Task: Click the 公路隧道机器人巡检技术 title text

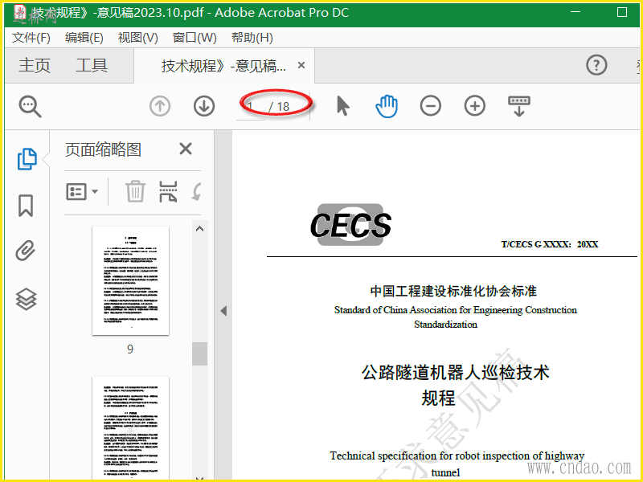Action: coord(455,372)
